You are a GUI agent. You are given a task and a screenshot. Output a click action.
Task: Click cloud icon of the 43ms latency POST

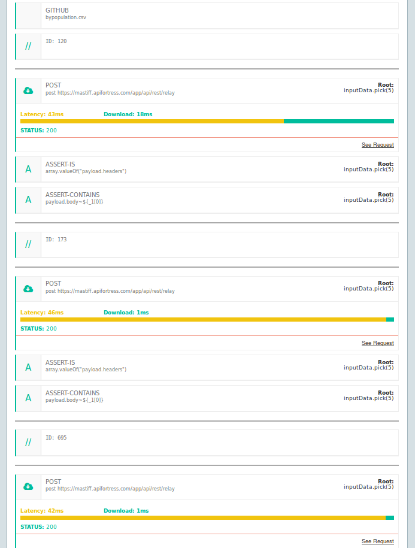(x=28, y=90)
